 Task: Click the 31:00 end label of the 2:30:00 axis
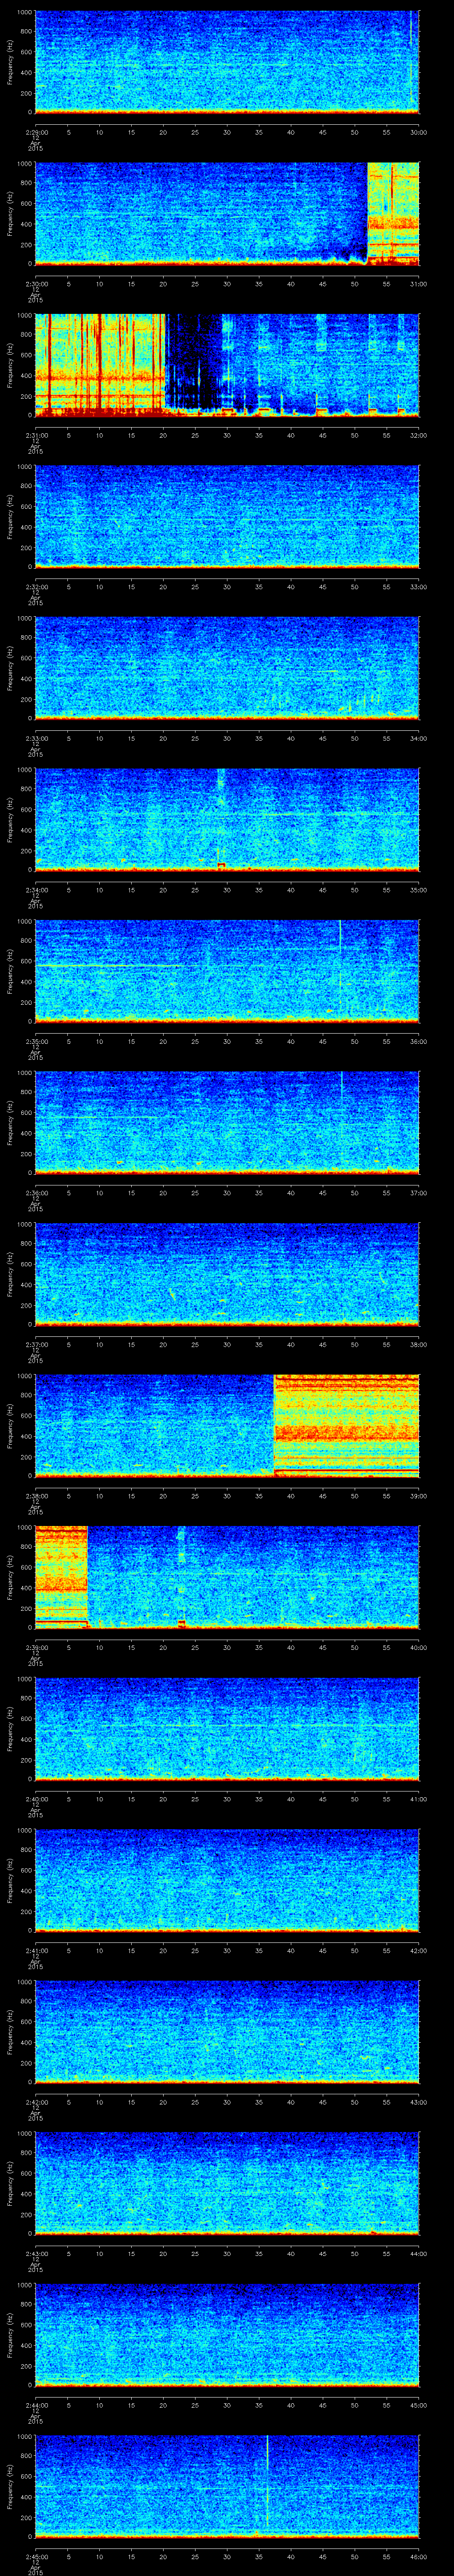[x=419, y=284]
